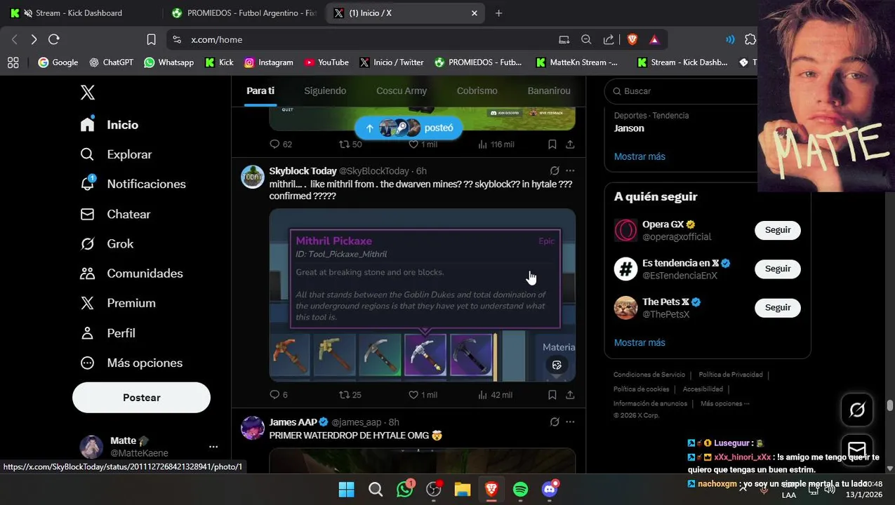Open Discord from the taskbar

(550, 490)
